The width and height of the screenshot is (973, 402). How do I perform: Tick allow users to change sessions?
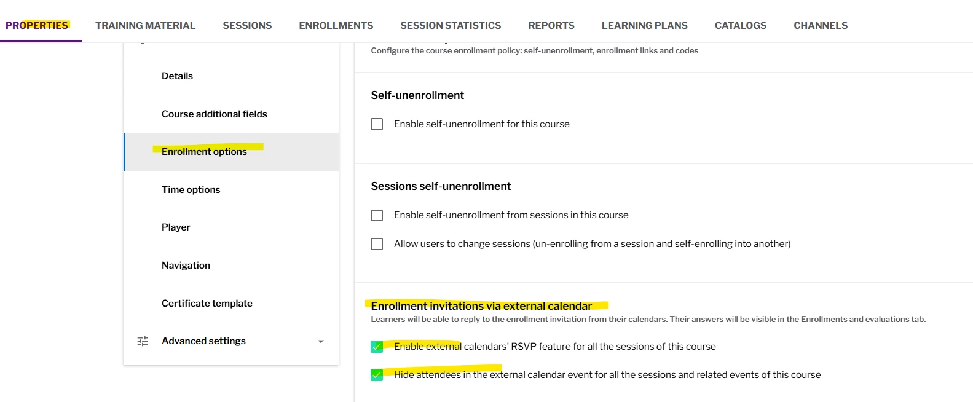point(377,244)
